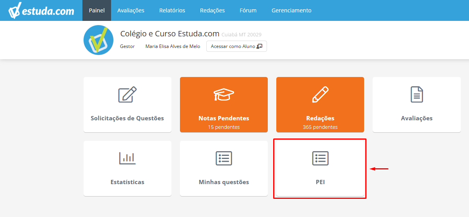
Task: Click the bar chart Estatísticas icon
Action: pos(127,158)
